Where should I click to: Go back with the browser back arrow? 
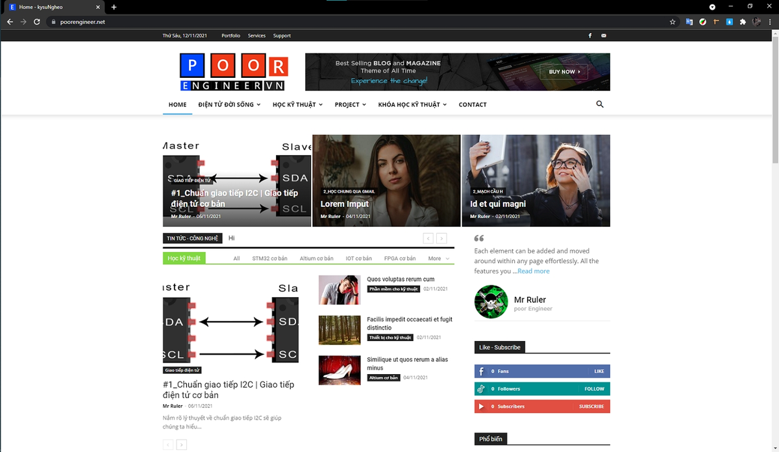pyautogui.click(x=10, y=21)
